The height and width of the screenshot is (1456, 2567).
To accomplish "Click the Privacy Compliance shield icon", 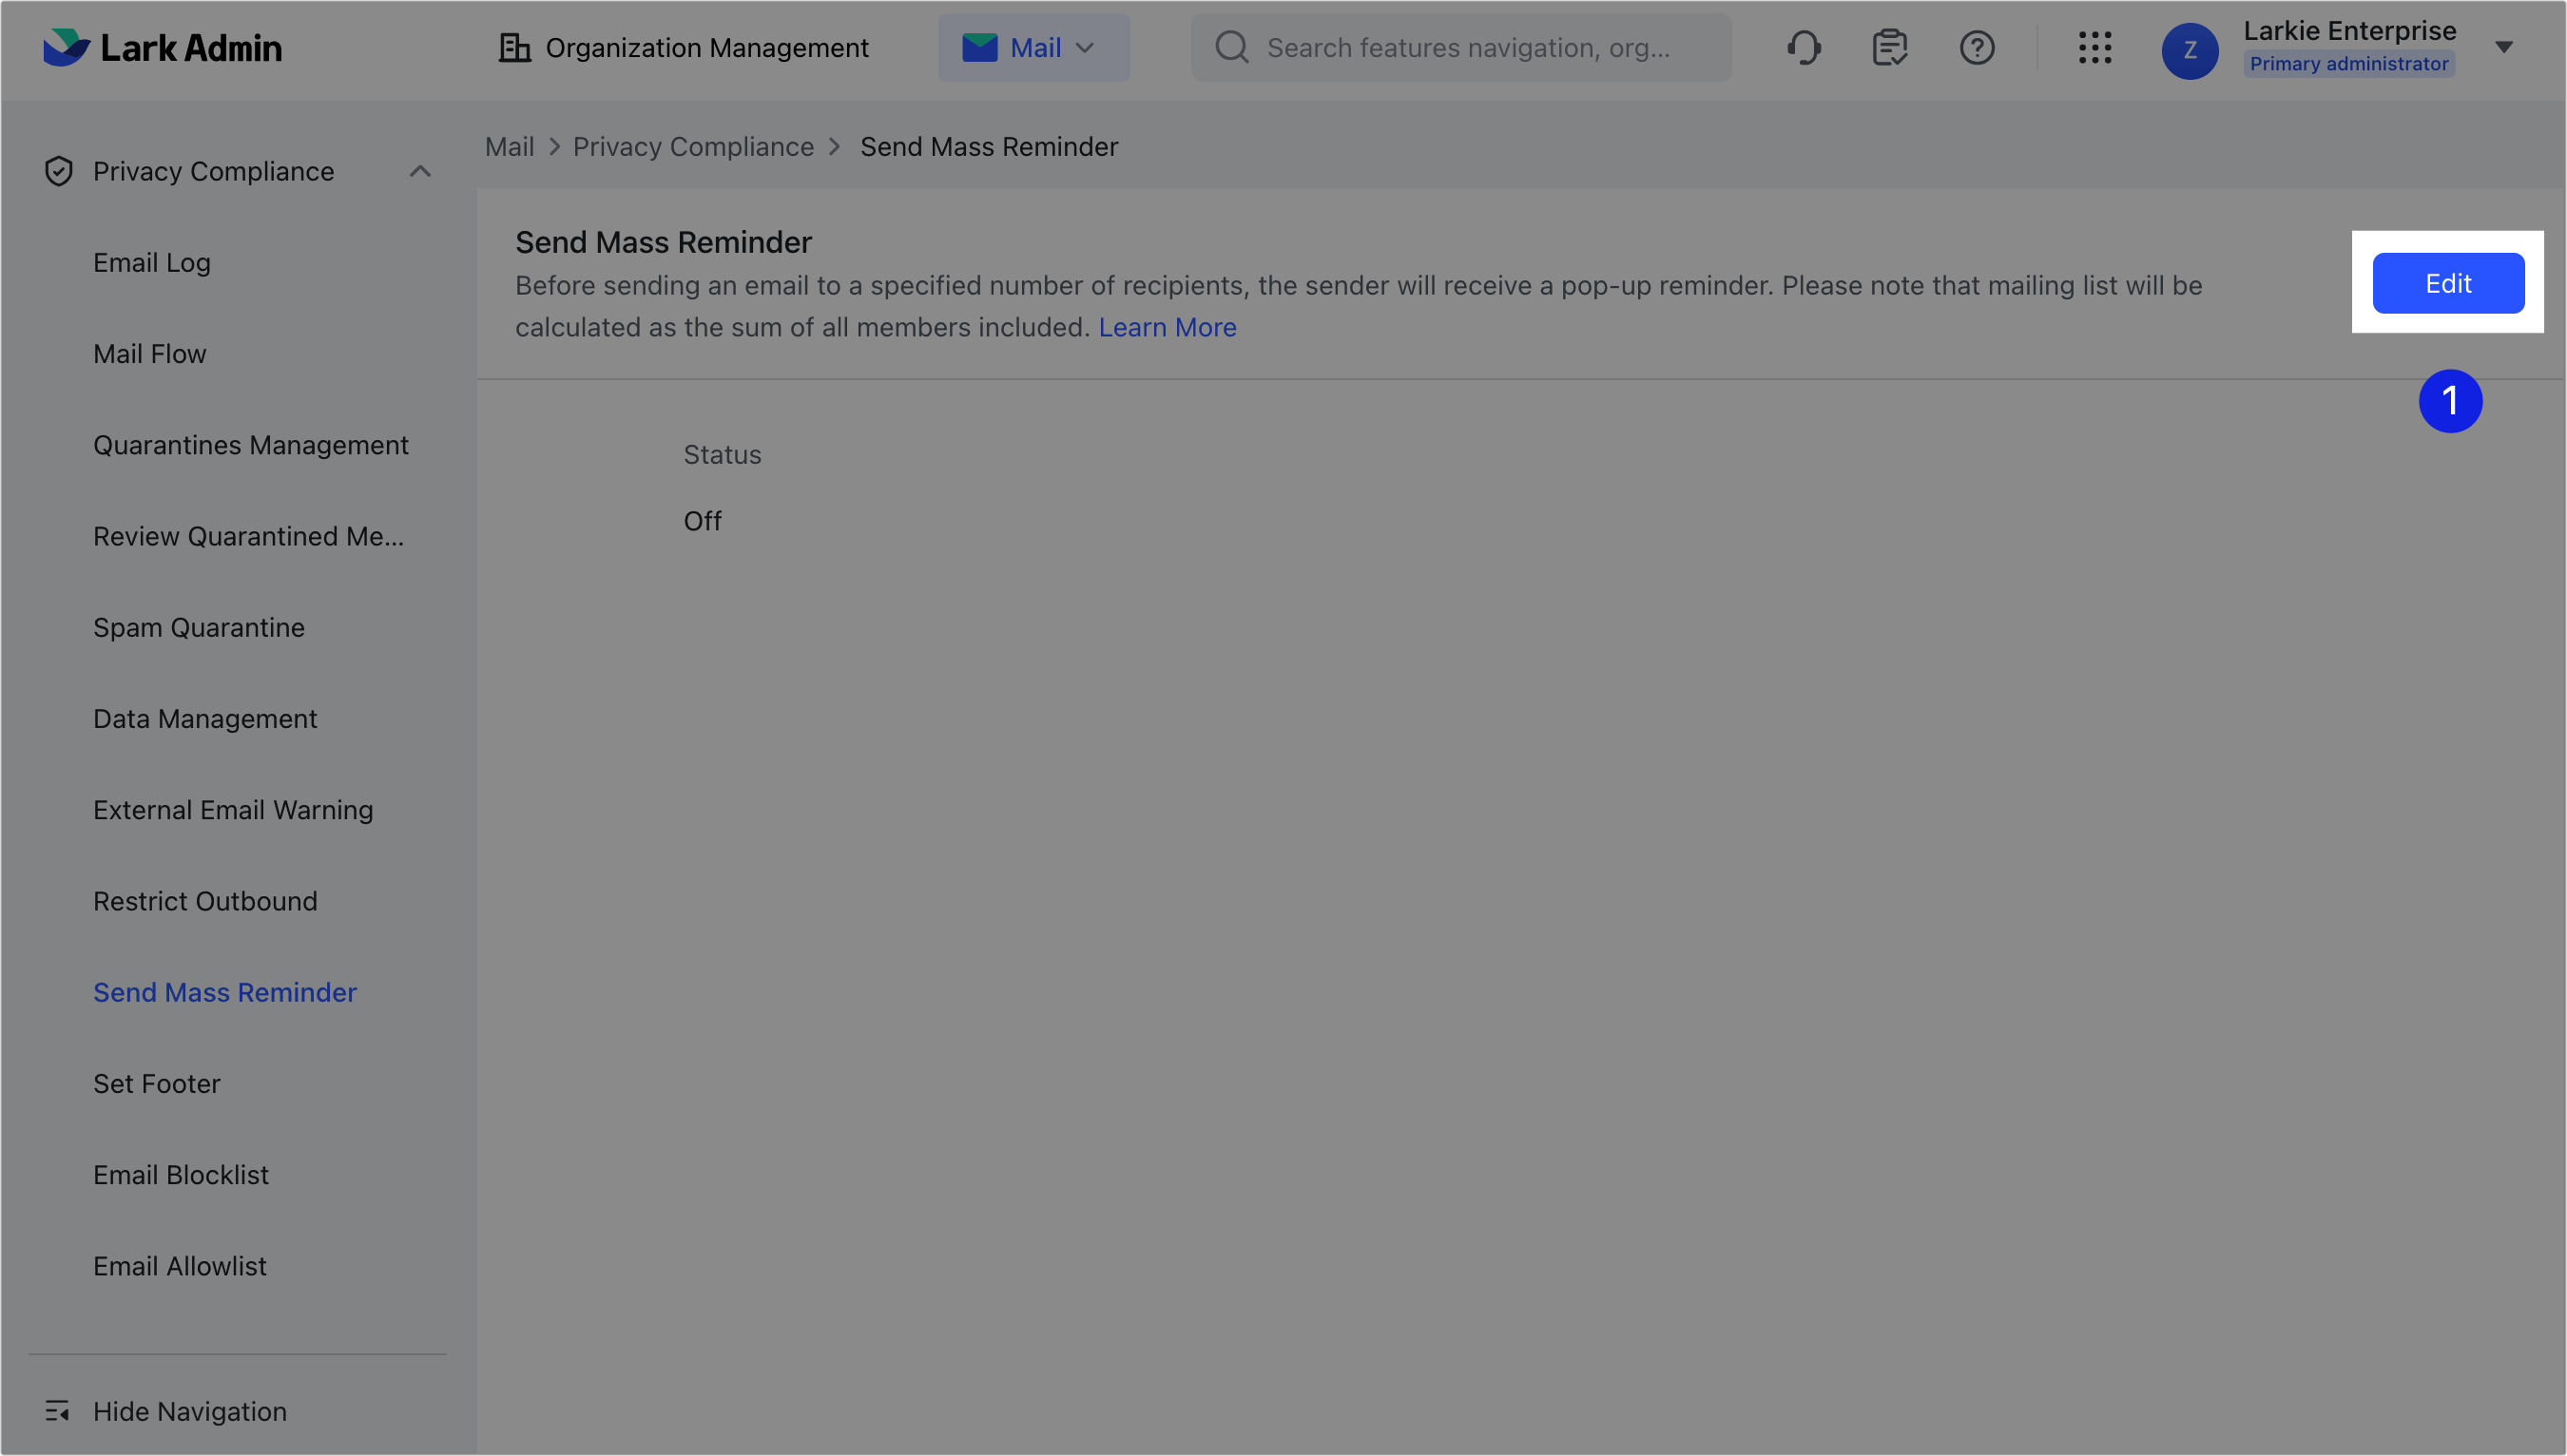I will pyautogui.click(x=59, y=171).
